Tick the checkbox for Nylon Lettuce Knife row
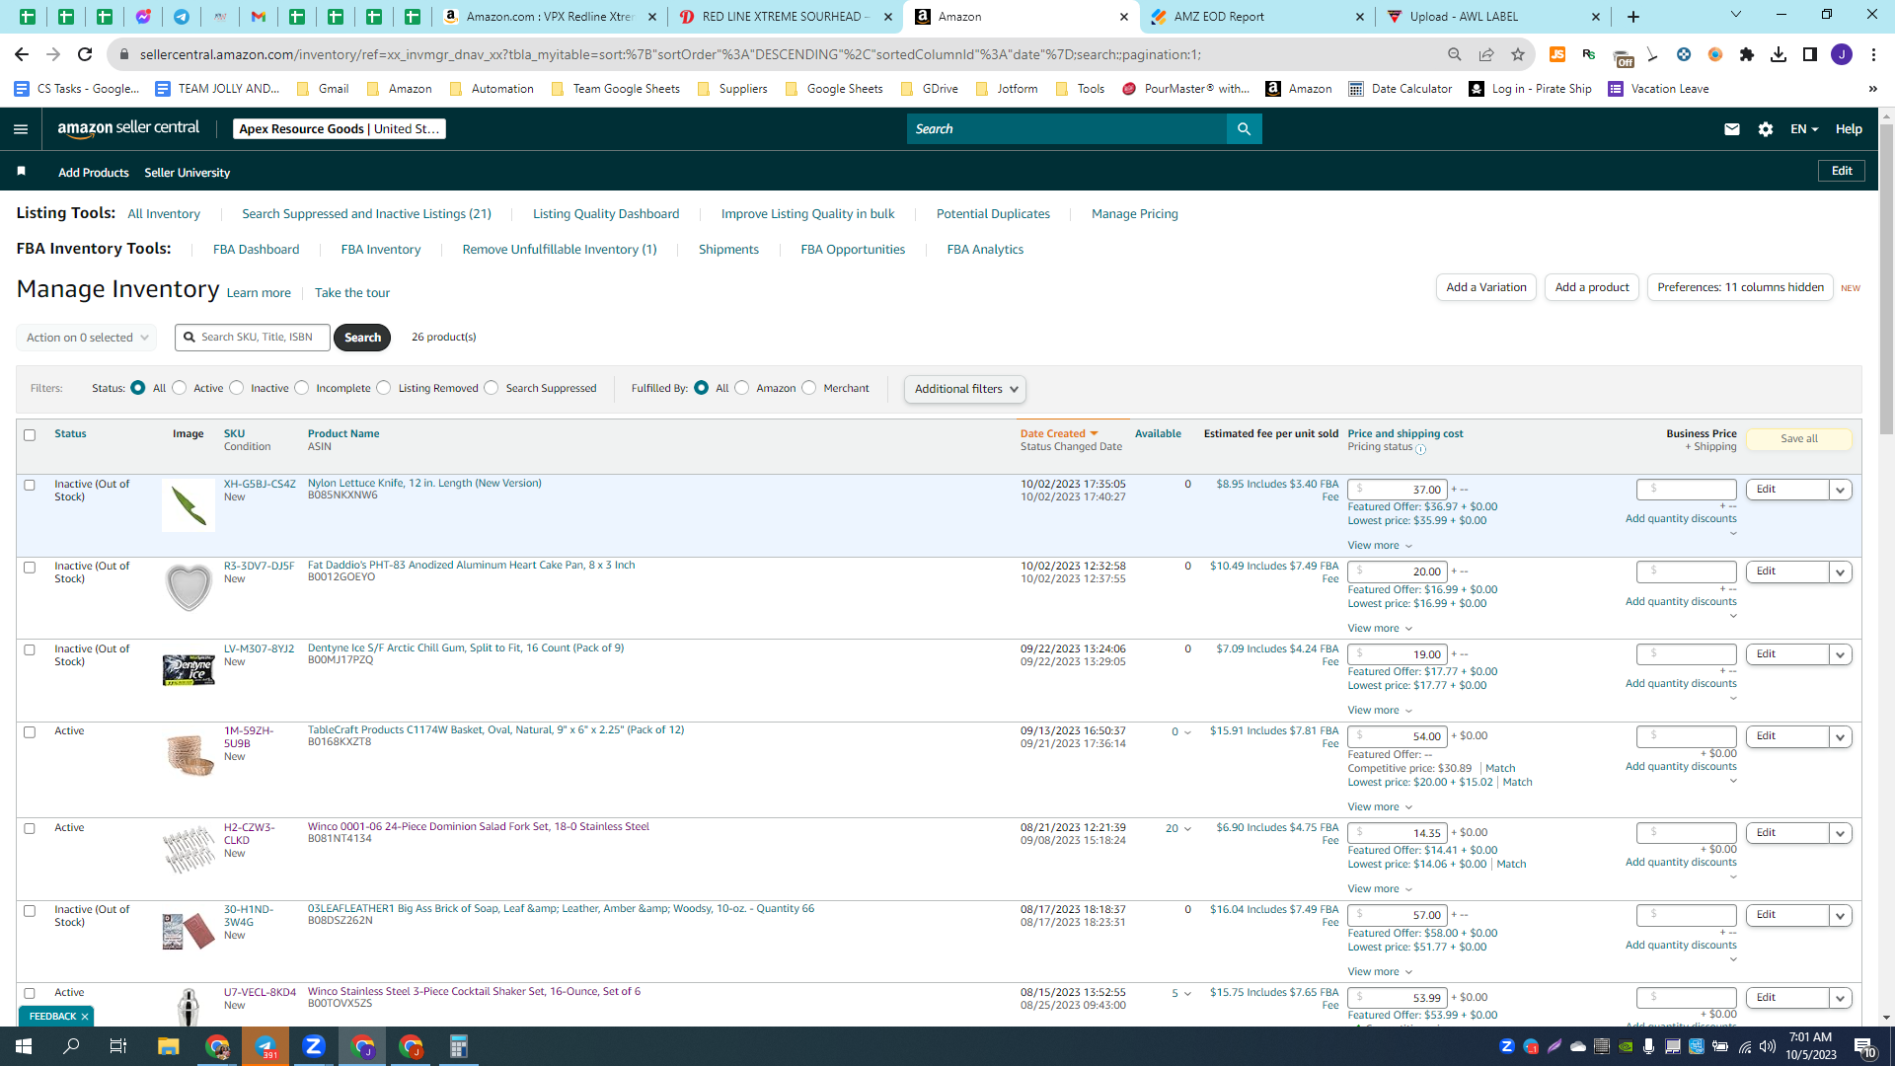The image size is (1895, 1066). click(x=30, y=486)
